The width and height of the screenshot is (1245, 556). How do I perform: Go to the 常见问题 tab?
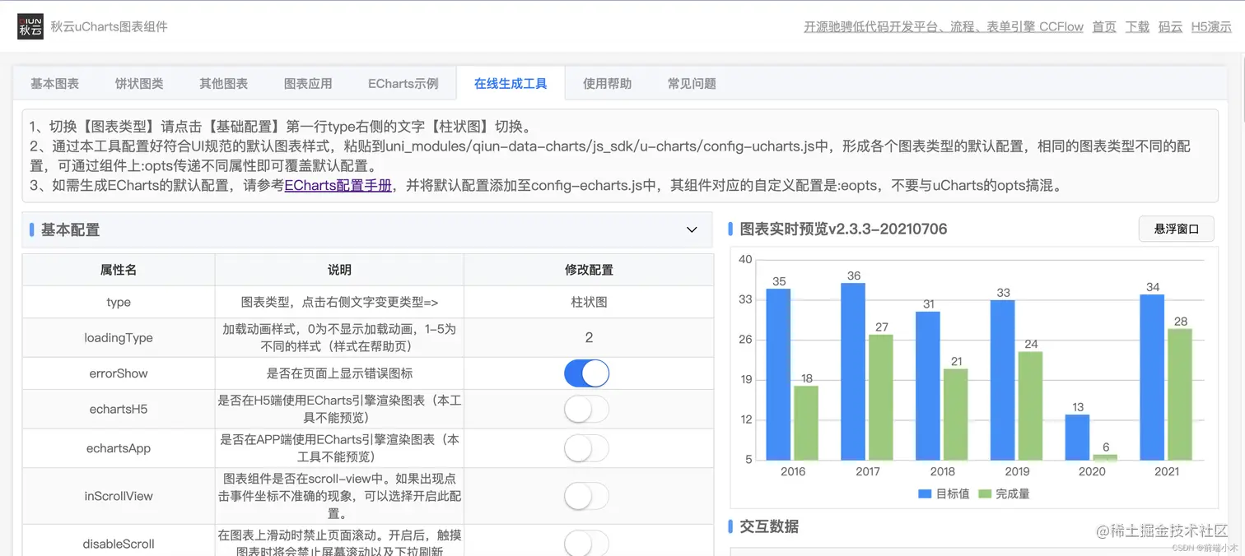coord(692,84)
